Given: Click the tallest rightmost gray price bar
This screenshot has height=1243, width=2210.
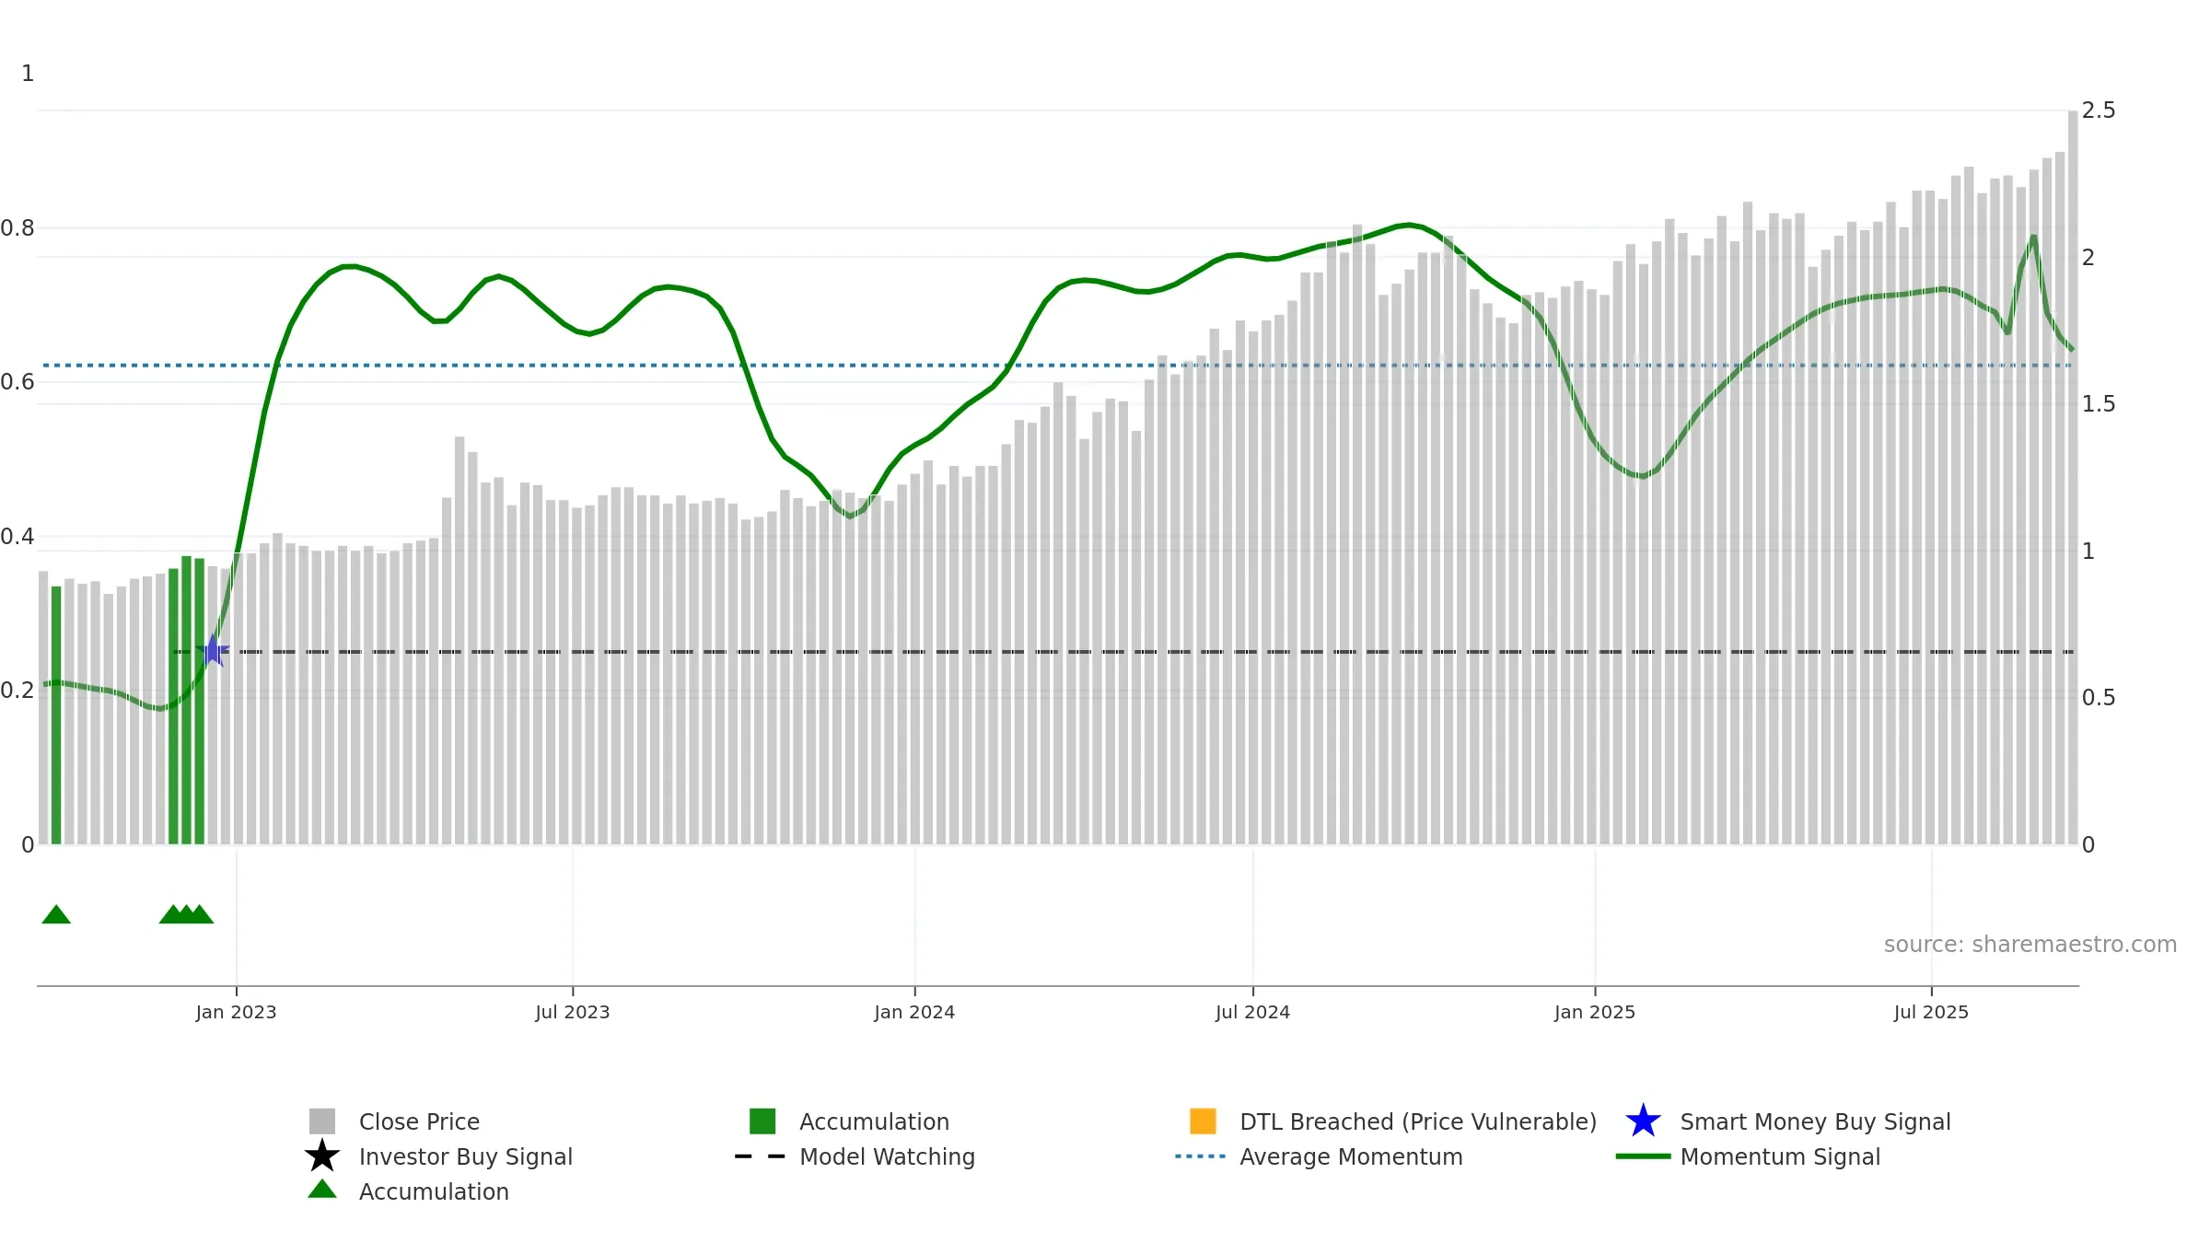Looking at the screenshot, I should [2073, 477].
